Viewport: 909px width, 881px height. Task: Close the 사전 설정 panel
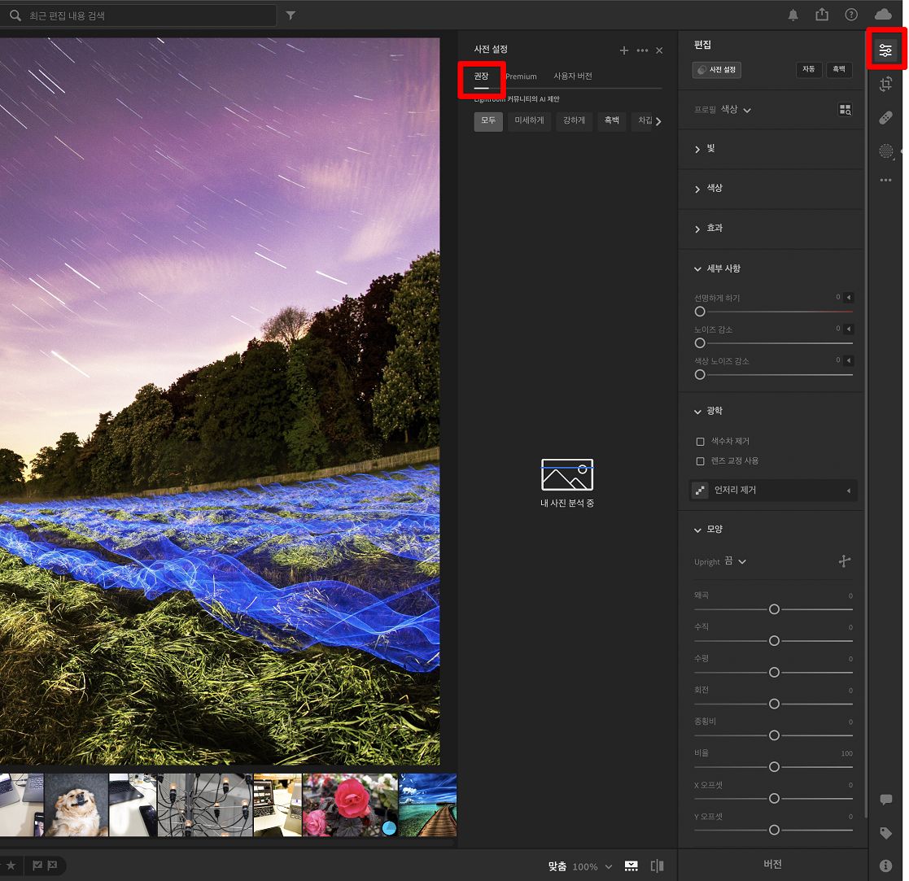coord(659,50)
